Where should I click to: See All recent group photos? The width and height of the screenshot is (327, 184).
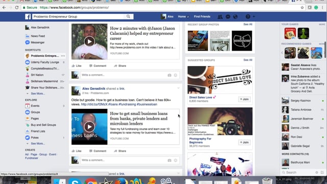click(x=248, y=25)
